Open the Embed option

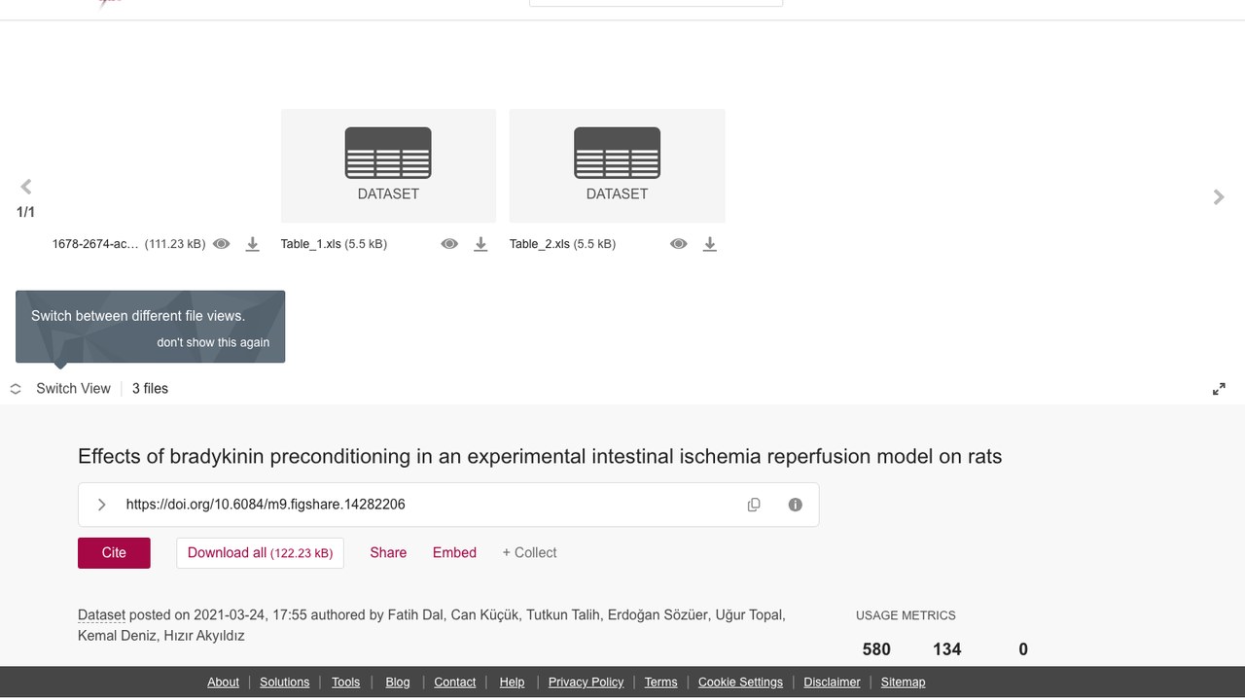pyautogui.click(x=454, y=552)
